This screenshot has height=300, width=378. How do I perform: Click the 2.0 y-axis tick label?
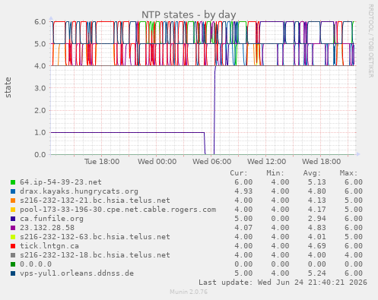40,110
